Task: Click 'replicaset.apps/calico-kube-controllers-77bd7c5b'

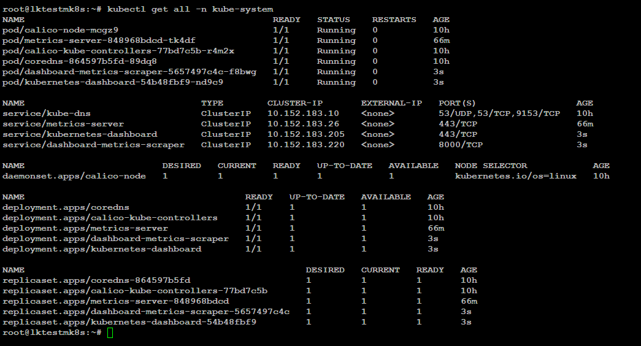Action: point(135,291)
